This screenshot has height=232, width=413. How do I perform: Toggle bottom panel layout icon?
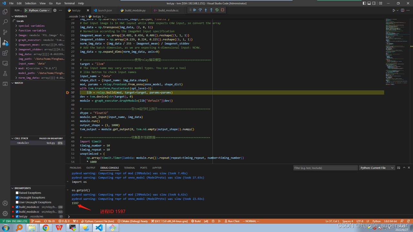tap(370, 3)
